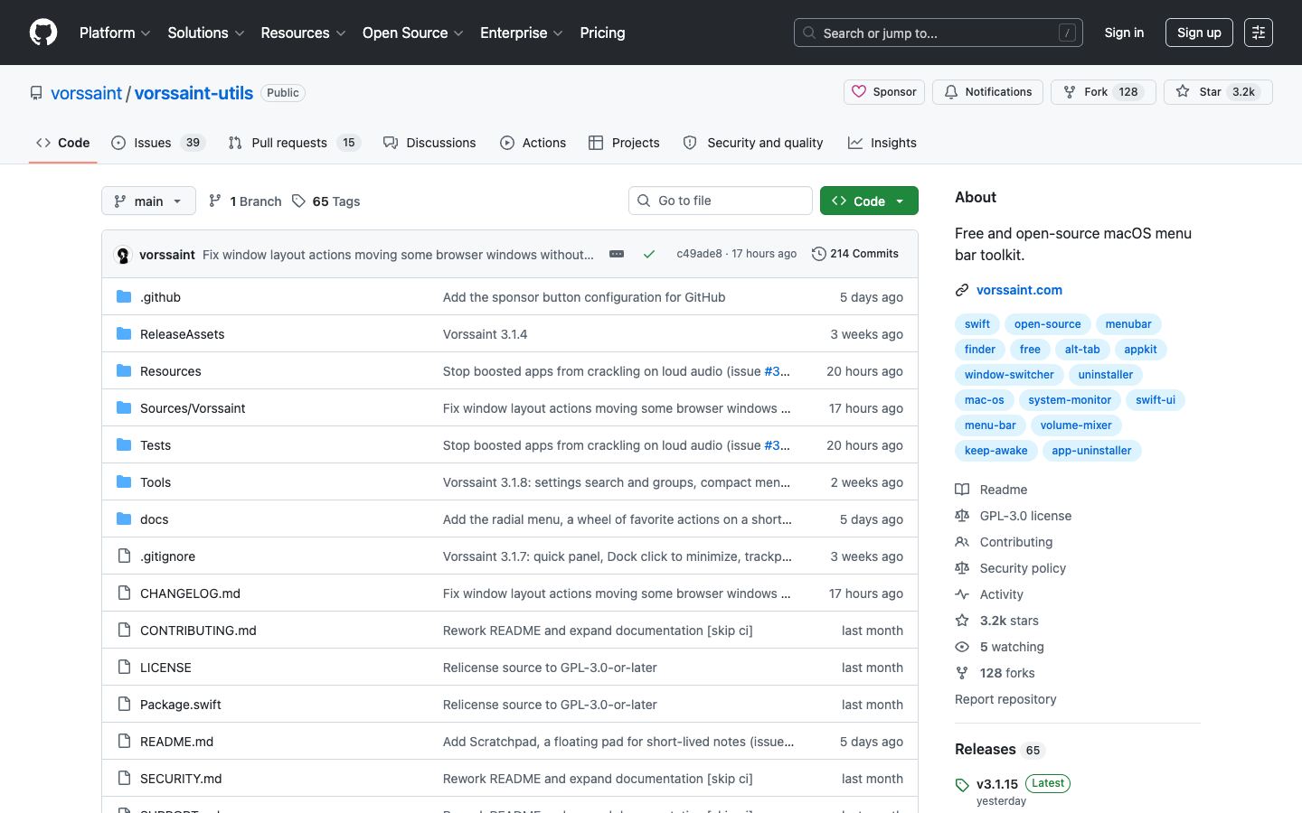Open the Sources/Vorssaint folder
1302x813 pixels.
point(193,408)
